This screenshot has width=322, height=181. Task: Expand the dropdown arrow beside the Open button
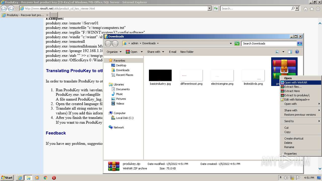tap(142, 52)
